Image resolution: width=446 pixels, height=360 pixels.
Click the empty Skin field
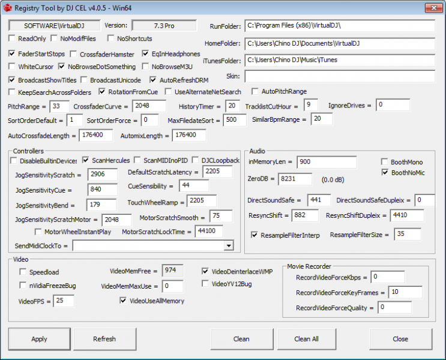[x=340, y=76]
